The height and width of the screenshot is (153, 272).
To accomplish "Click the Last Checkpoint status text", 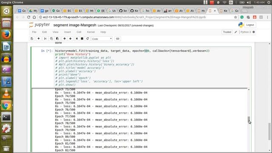I will [126, 25].
